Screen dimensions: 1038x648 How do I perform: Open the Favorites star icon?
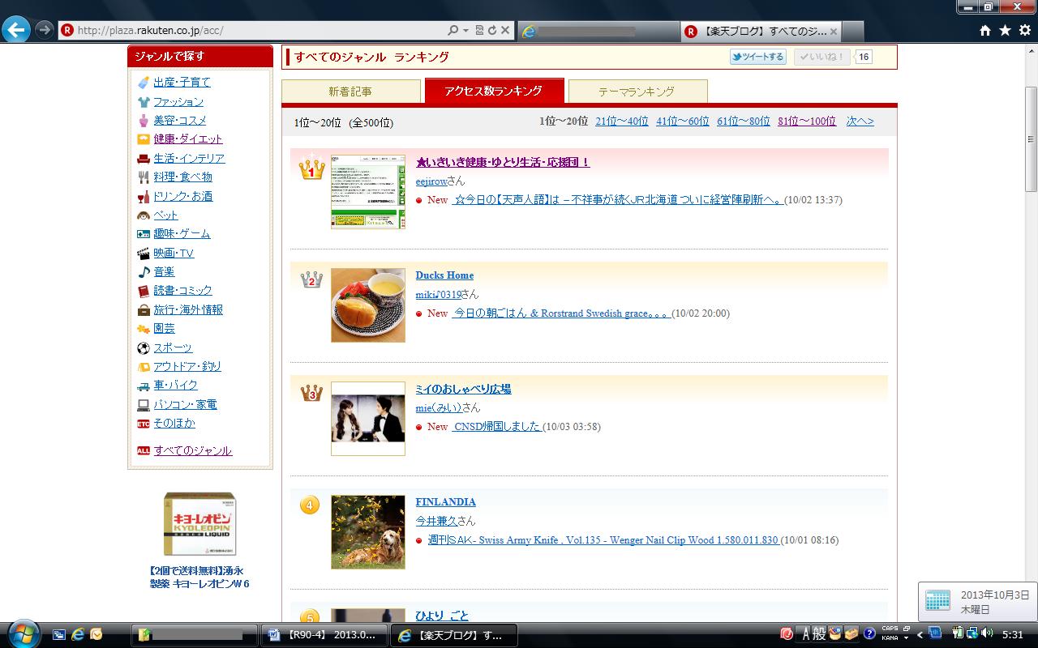coord(1005,30)
